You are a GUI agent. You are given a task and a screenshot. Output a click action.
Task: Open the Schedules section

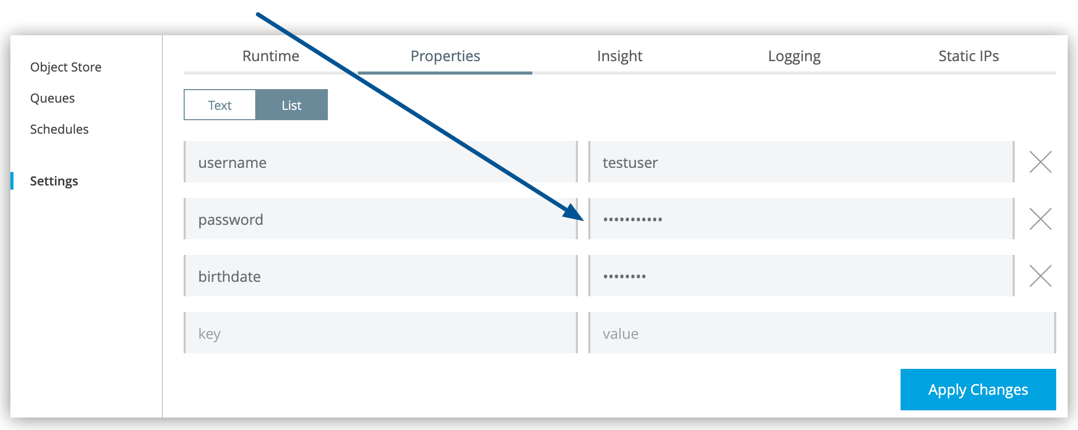(59, 129)
